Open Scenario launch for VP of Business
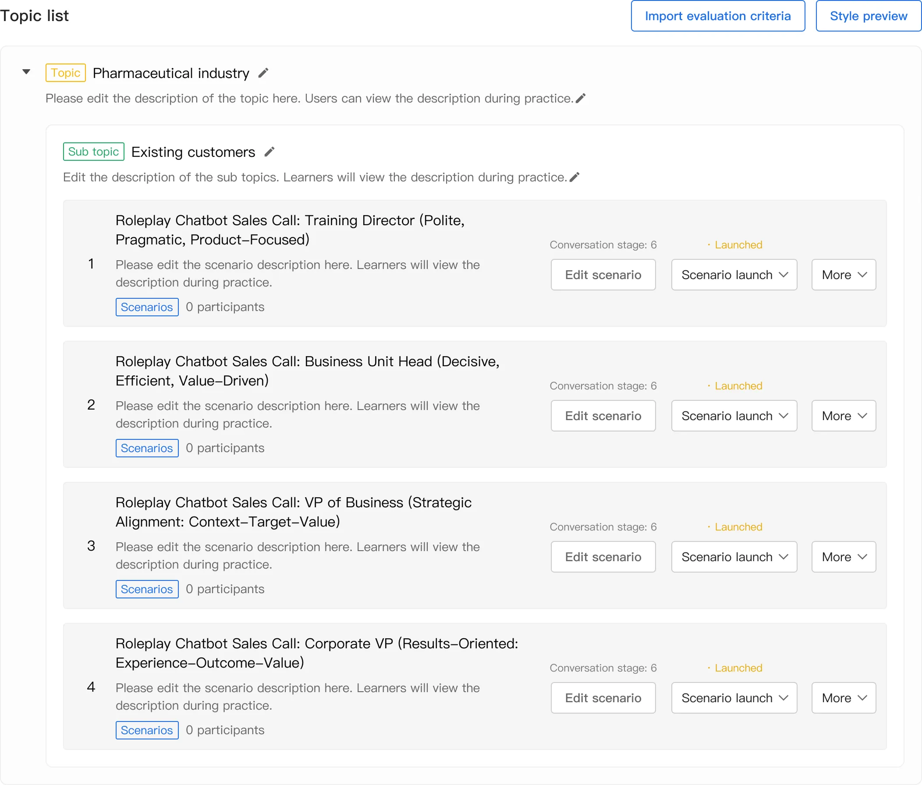Screen dimensions: 922x785 point(734,557)
